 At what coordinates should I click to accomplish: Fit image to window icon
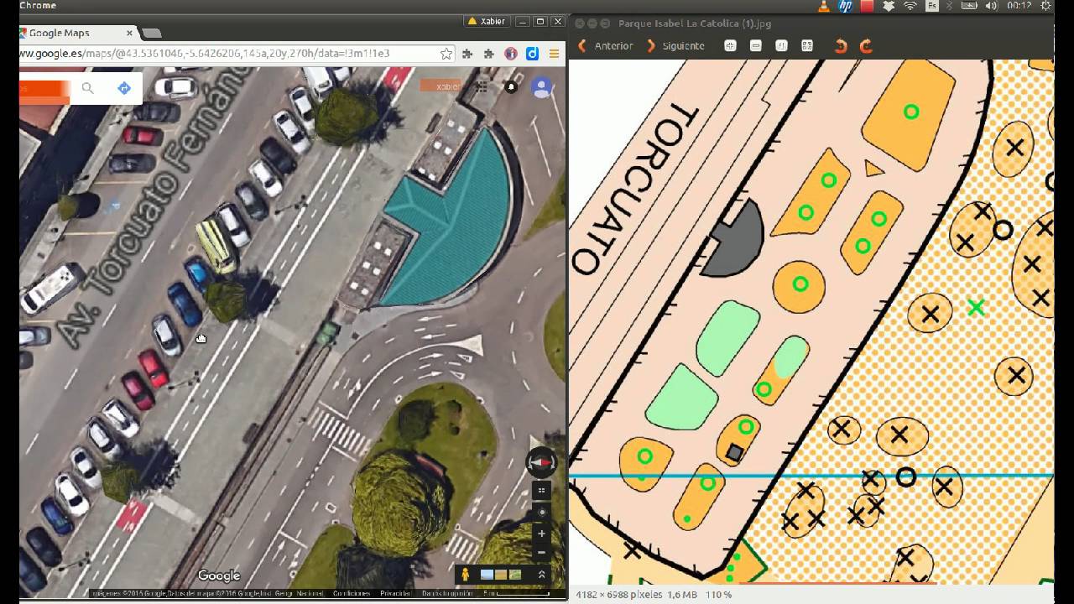click(807, 46)
